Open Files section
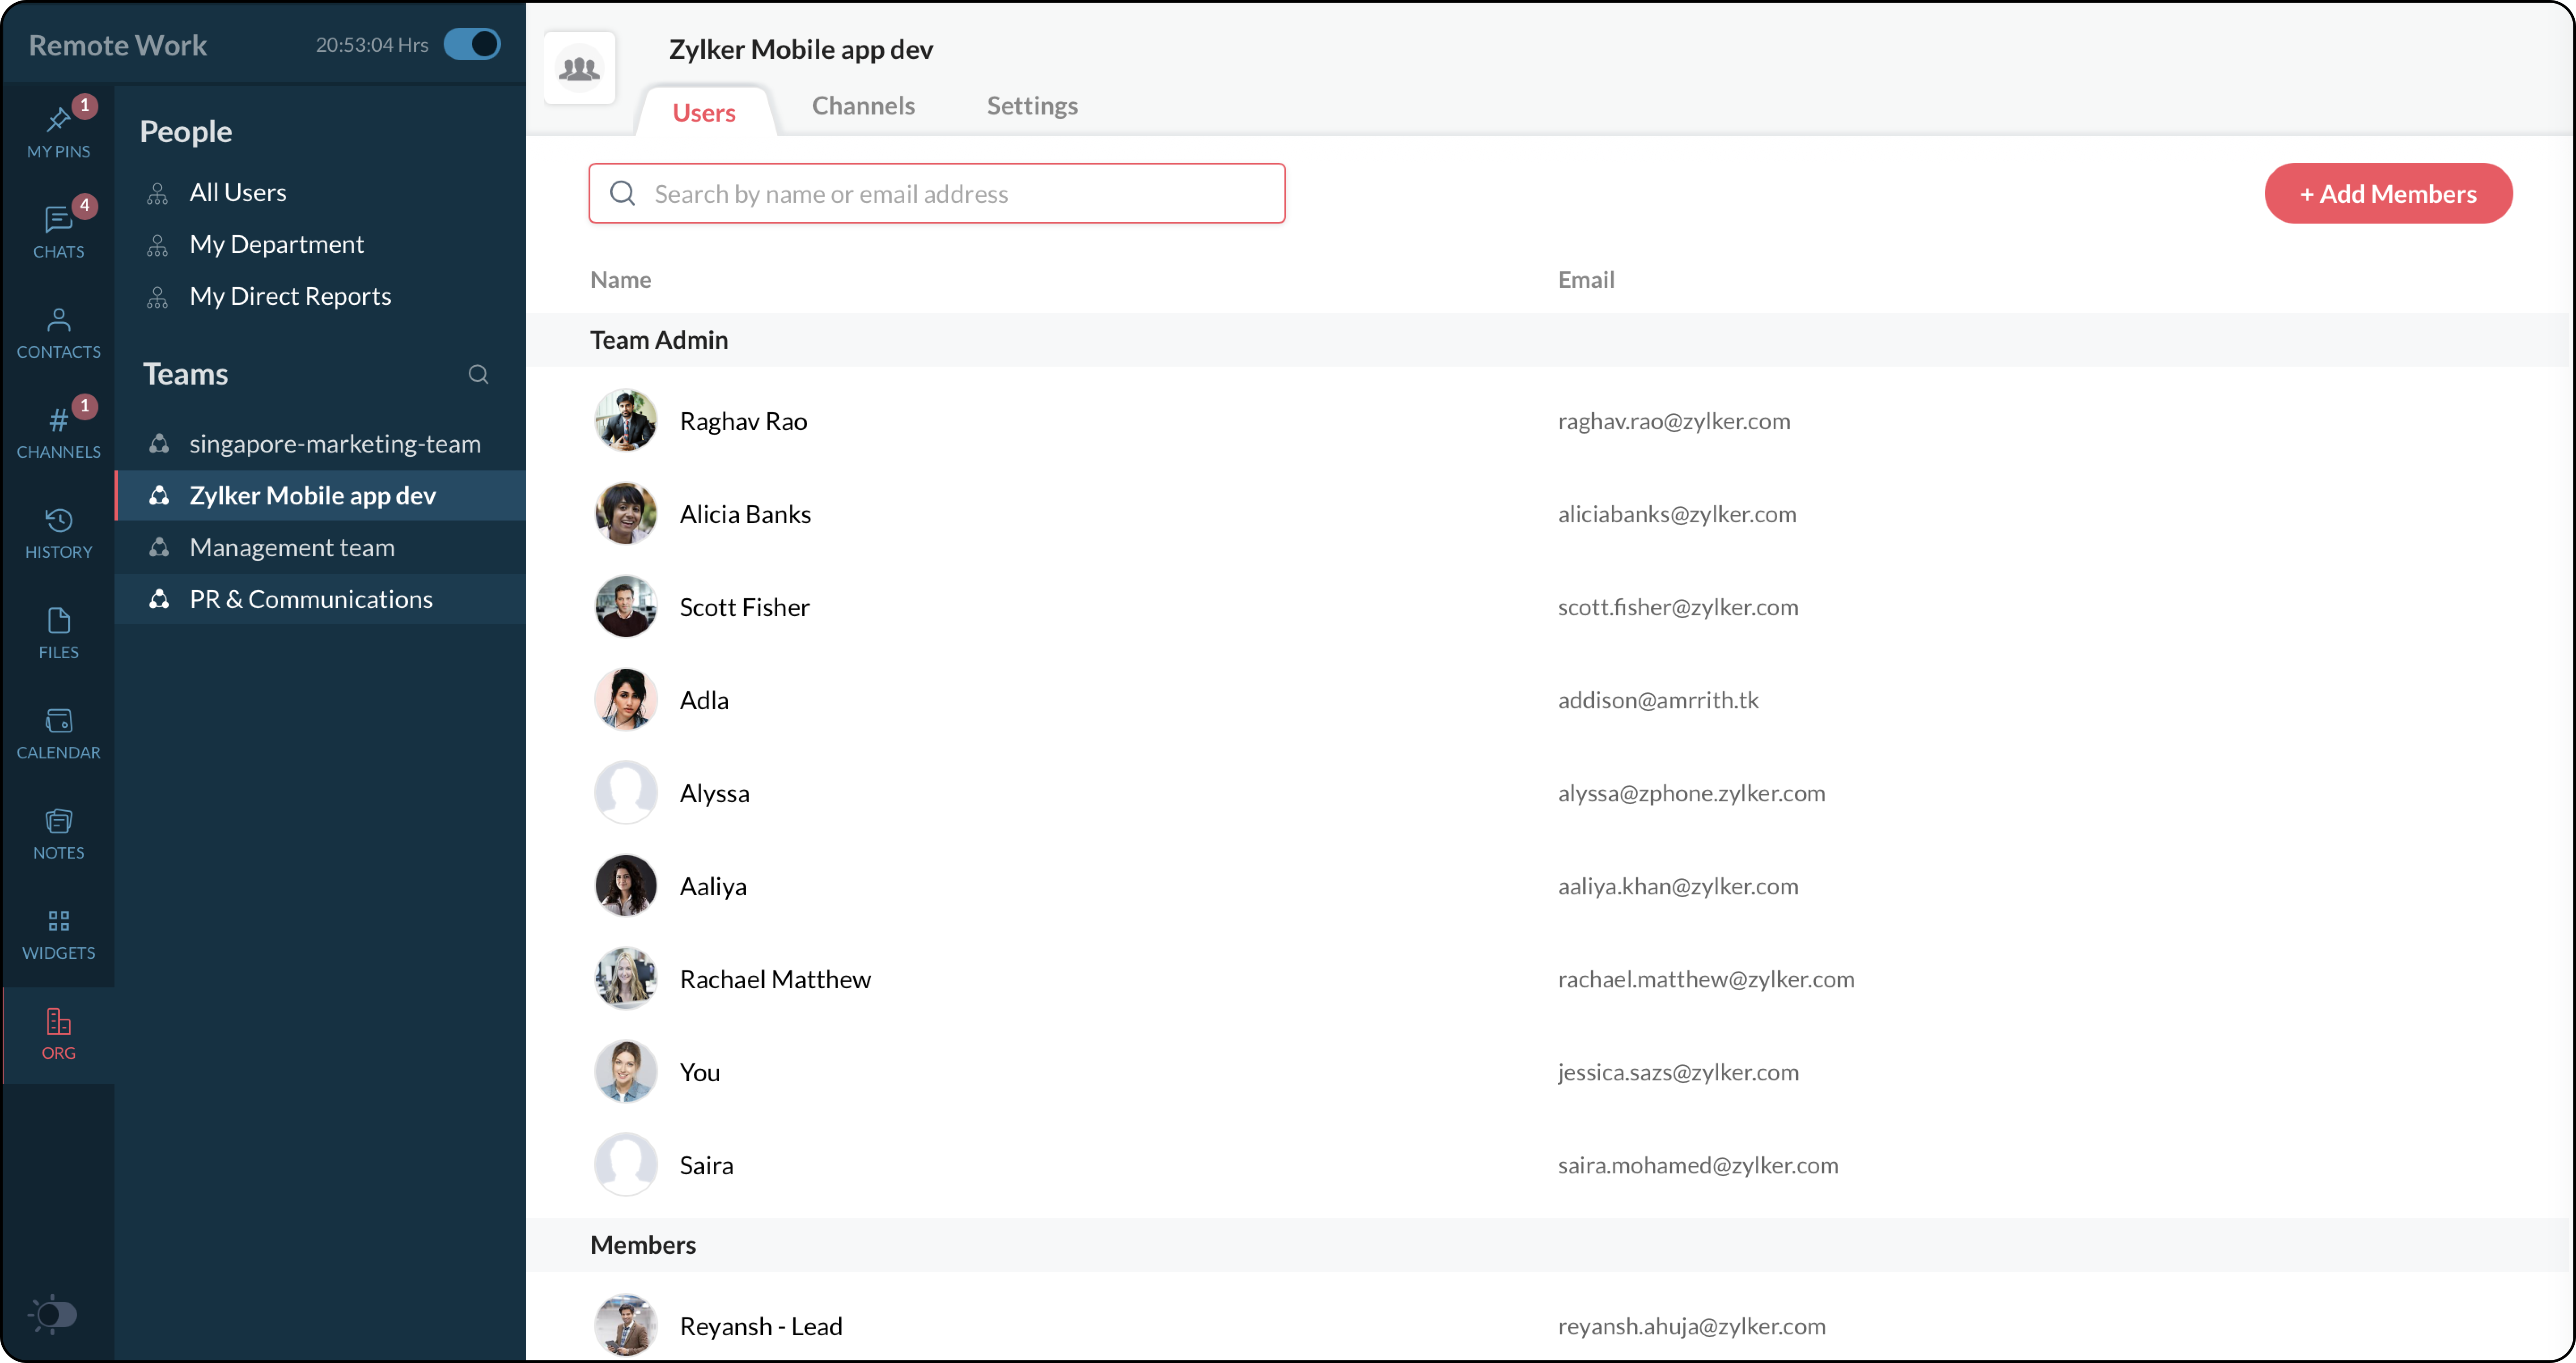Image resolution: width=2576 pixels, height=1363 pixels. point(58,633)
